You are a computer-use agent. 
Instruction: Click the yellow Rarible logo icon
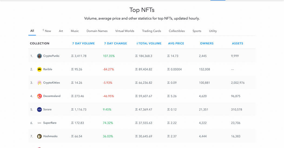(x=39, y=69)
